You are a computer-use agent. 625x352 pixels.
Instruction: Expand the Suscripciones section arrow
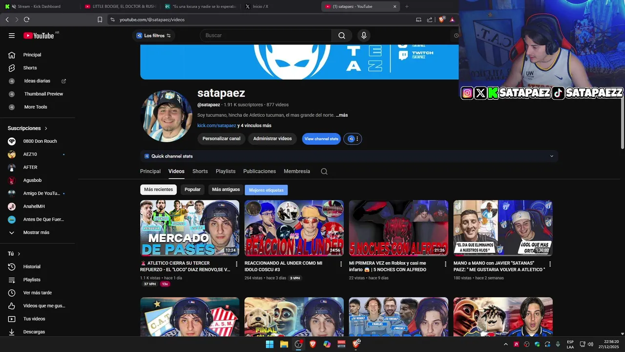(x=46, y=128)
